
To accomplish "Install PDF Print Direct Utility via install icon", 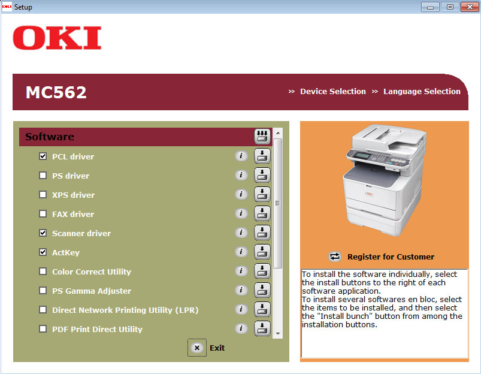I will pyautogui.click(x=262, y=328).
